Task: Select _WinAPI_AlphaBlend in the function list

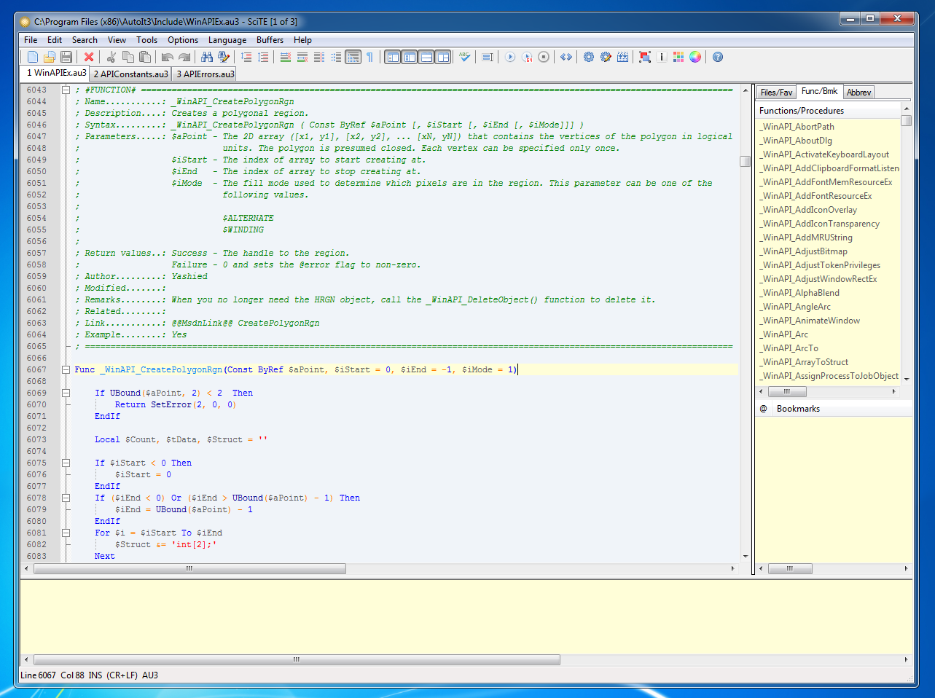Action: [801, 293]
